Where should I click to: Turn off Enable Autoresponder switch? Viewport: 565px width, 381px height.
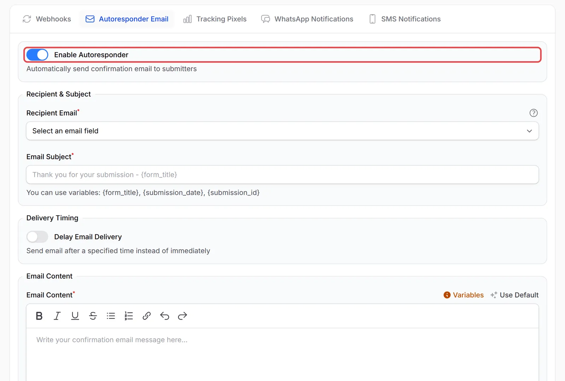coord(37,55)
